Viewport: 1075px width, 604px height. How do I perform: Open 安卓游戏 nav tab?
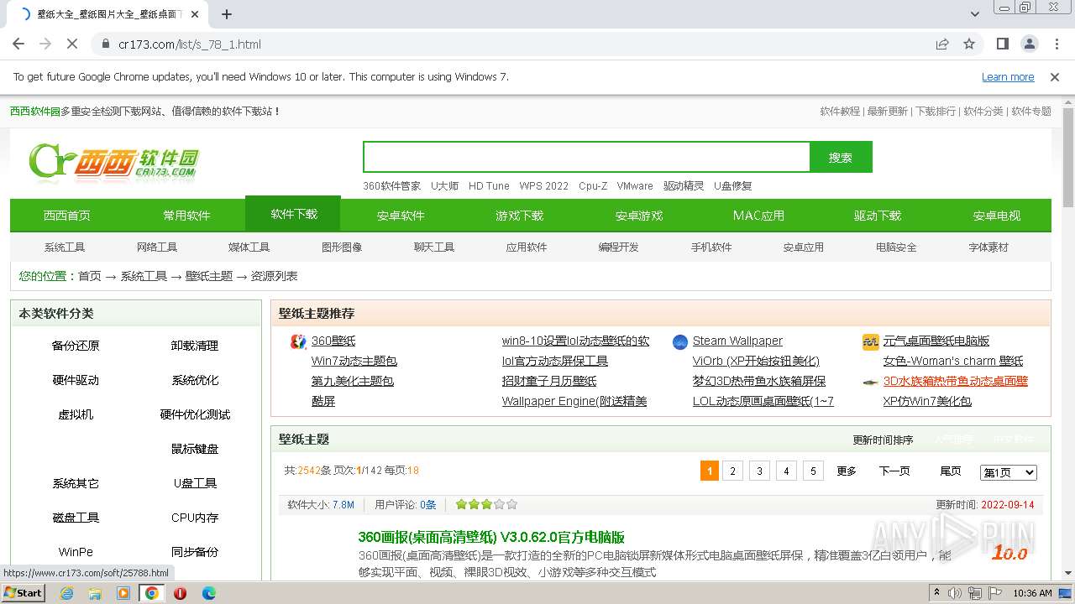(x=639, y=216)
